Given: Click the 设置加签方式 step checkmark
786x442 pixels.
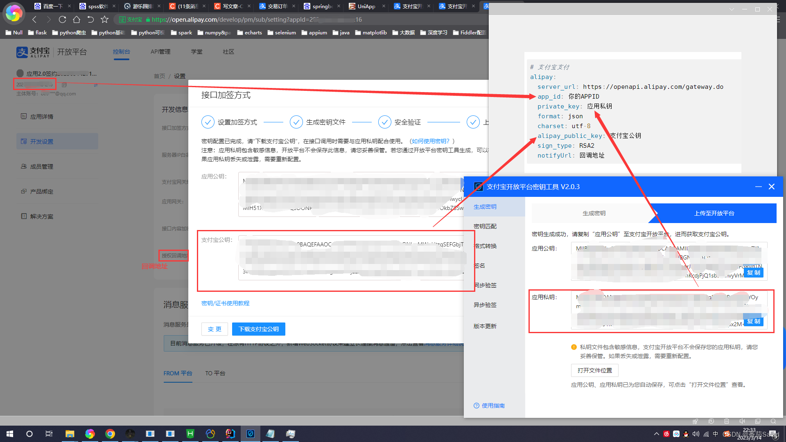Looking at the screenshot, I should tap(208, 122).
